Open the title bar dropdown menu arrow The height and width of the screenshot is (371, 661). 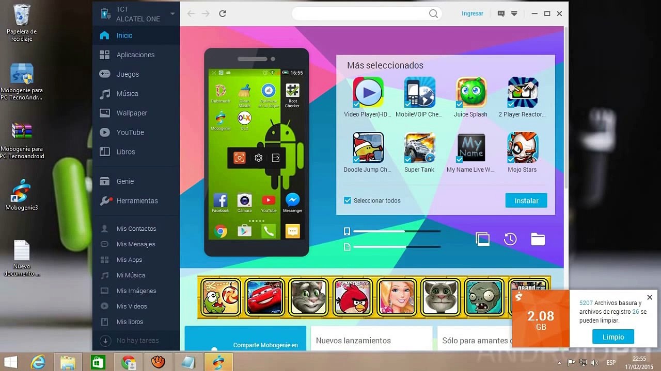tap(514, 14)
